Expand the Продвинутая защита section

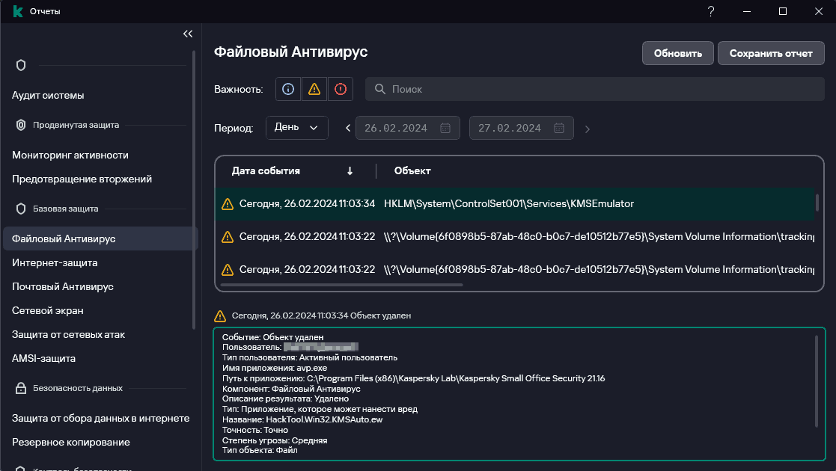[75, 125]
